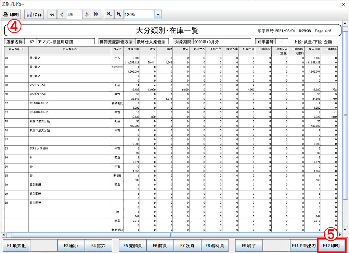Click the page number field showing 4/5
The height and width of the screenshot is (253, 349).
pyautogui.click(x=74, y=14)
